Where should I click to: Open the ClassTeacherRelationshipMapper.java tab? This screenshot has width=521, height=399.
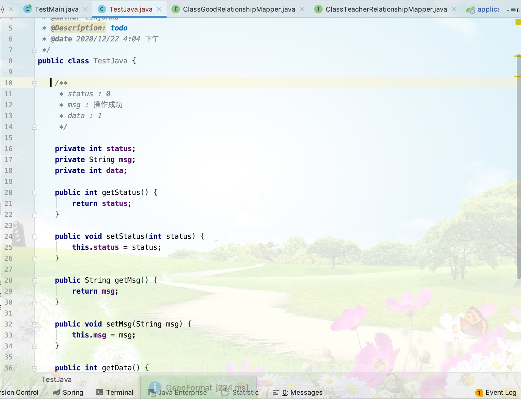coord(386,9)
